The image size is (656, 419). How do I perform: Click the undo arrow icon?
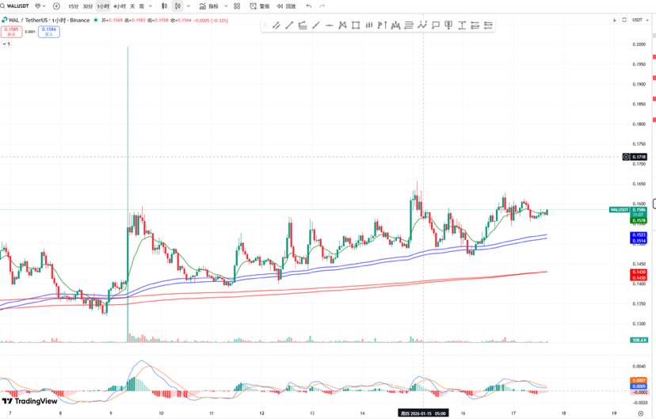[x=308, y=6]
